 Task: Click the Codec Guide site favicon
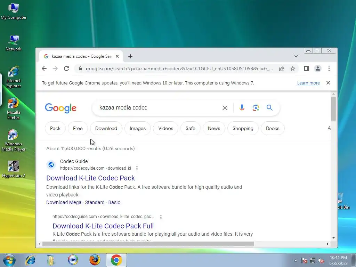click(x=51, y=164)
